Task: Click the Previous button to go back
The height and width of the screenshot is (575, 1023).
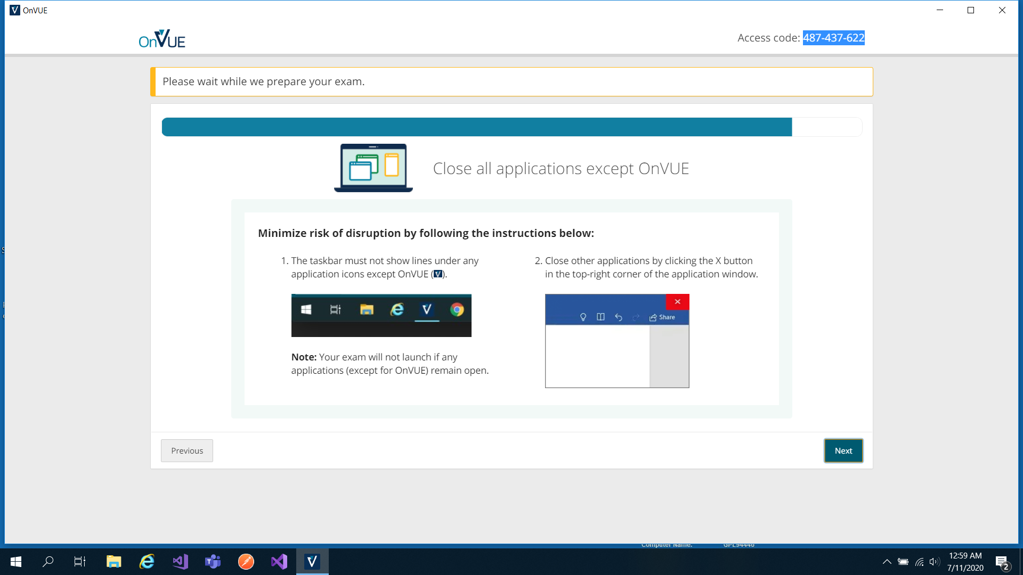Action: click(x=187, y=450)
